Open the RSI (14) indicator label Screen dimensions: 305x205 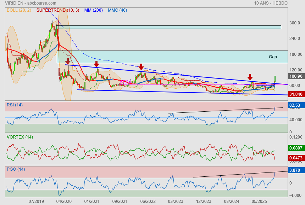pyautogui.click(x=15, y=105)
